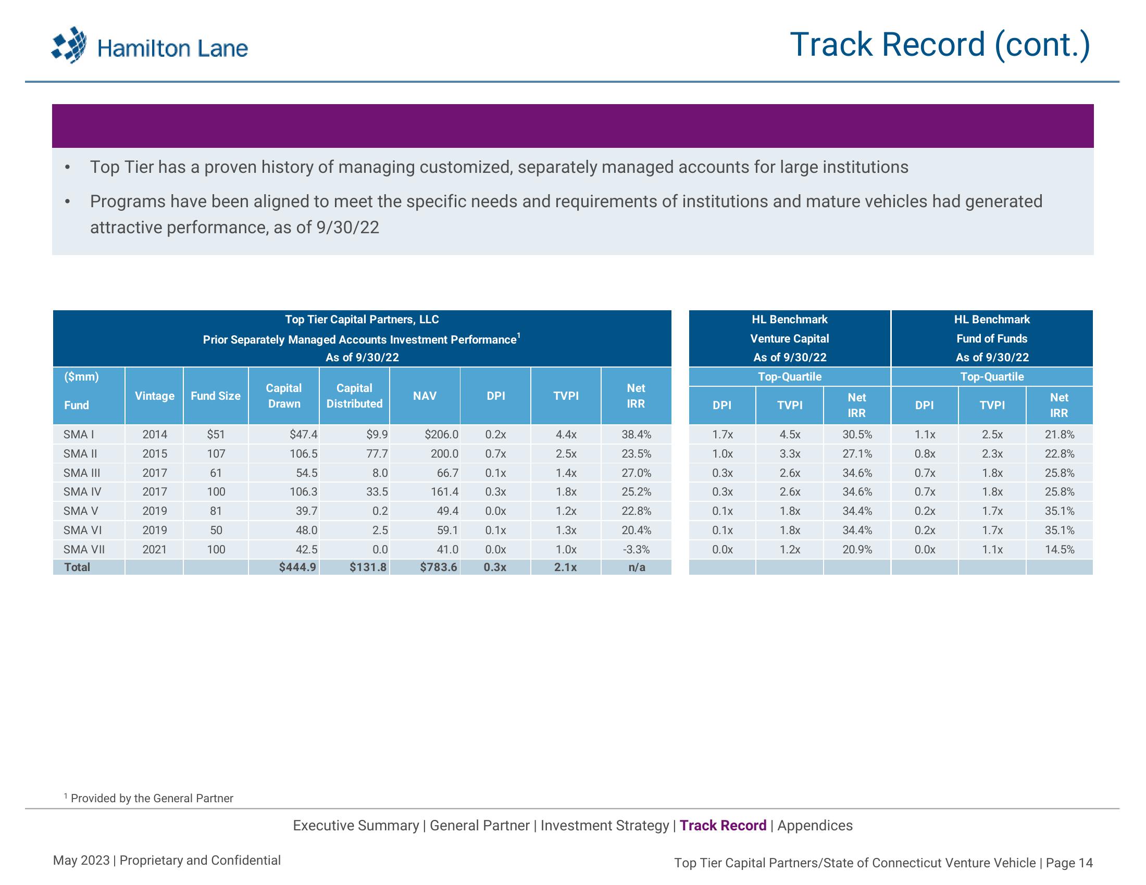
Task: Select the Capital Distributed column header
Action: (x=354, y=396)
